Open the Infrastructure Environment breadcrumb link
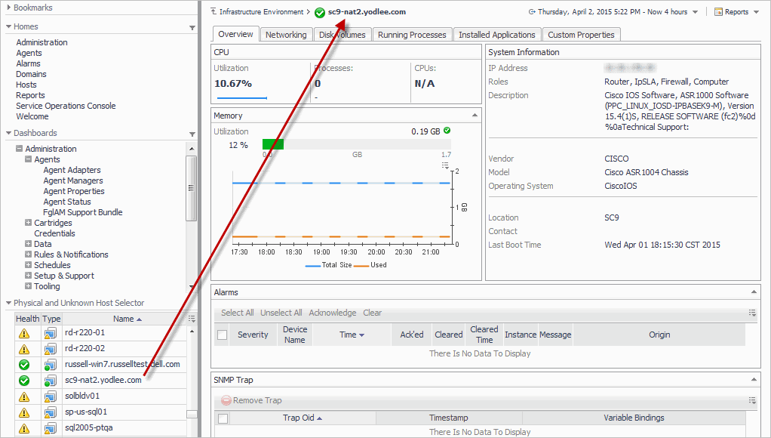771x438 pixels. tap(261, 11)
